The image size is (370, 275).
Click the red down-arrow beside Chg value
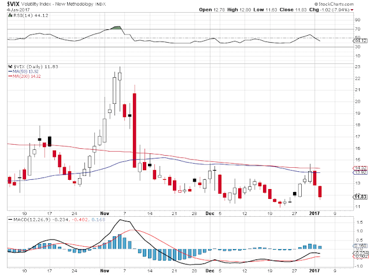[352, 10]
